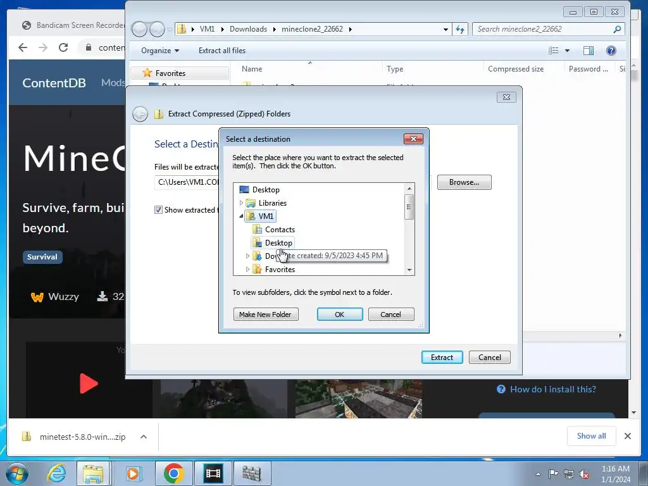The width and height of the screenshot is (648, 486).
Task: Click Explorer forward navigation button
Action: [x=157, y=29]
